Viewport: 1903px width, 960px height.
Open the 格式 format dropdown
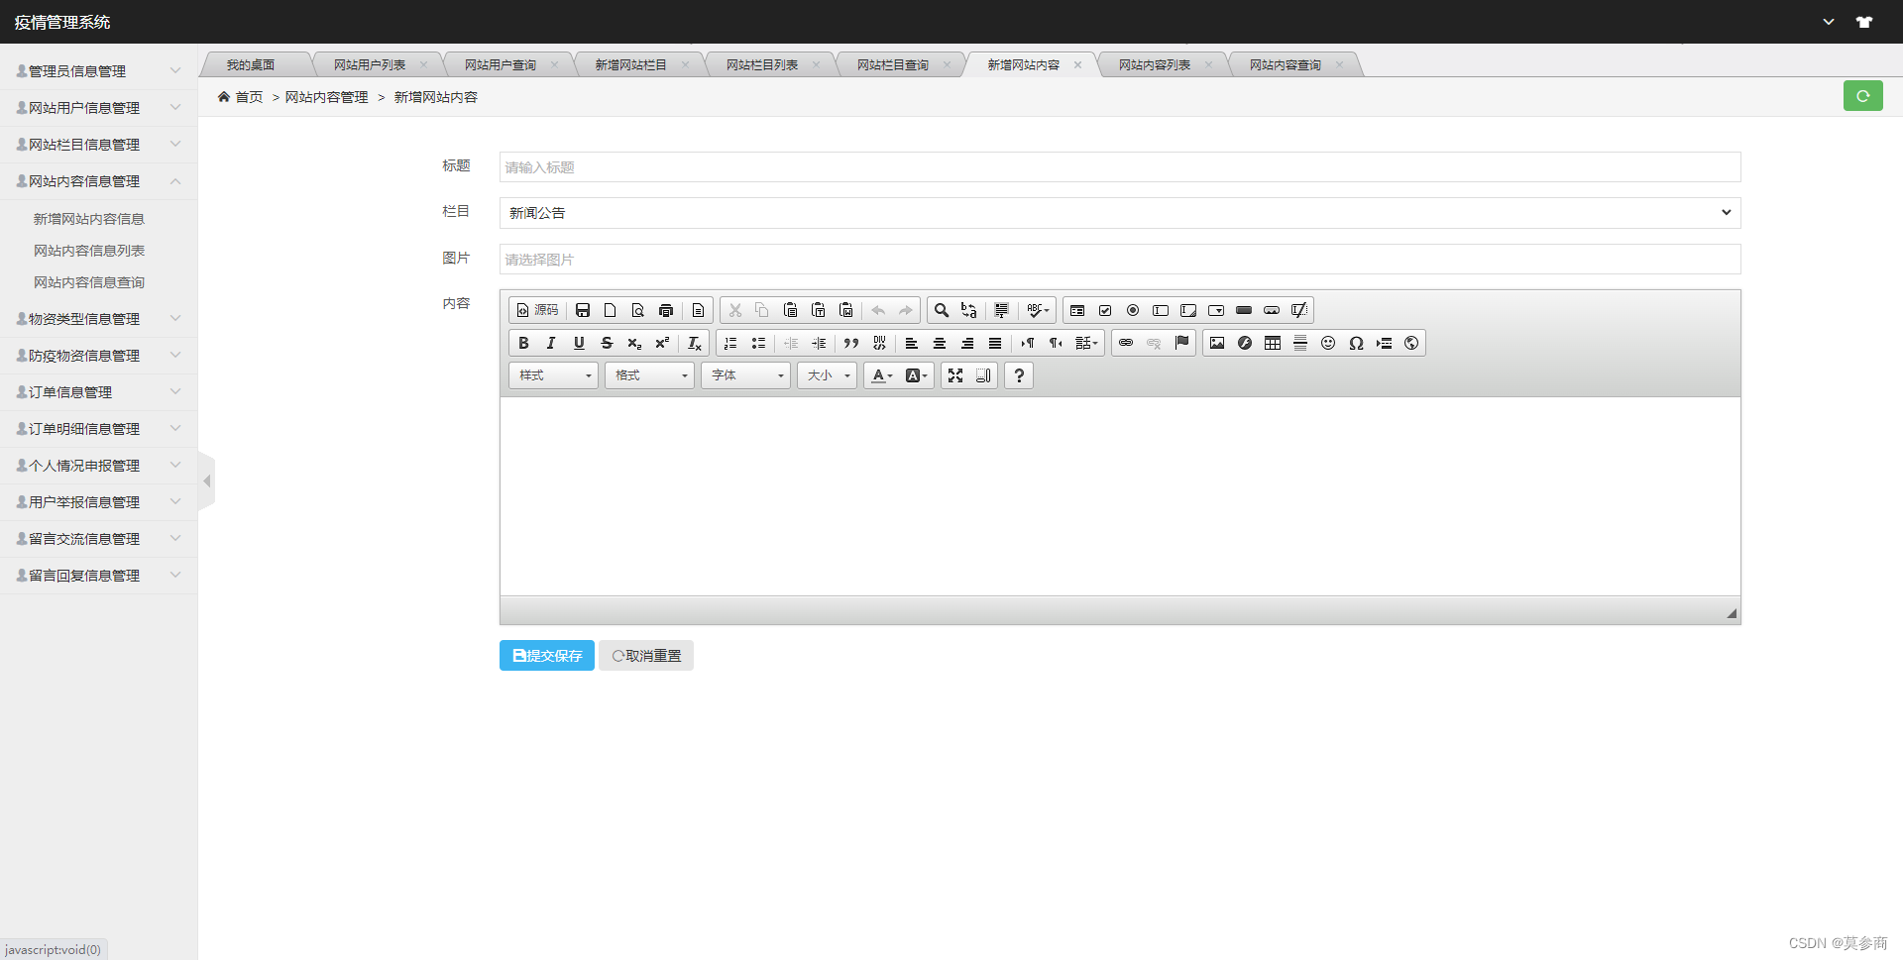(649, 375)
